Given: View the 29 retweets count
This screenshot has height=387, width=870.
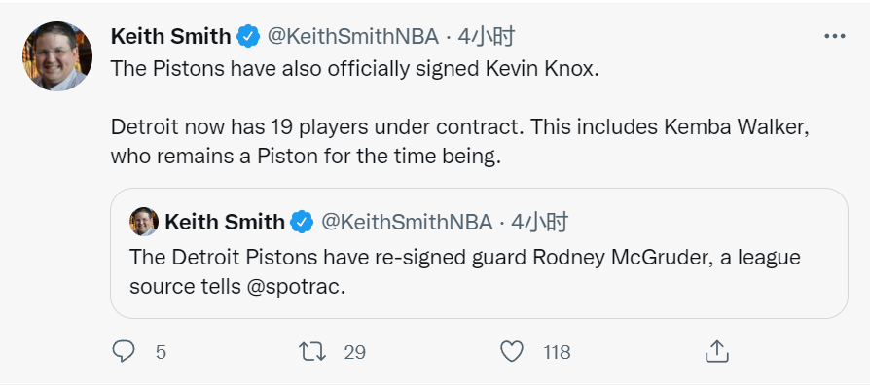Looking at the screenshot, I should [354, 352].
